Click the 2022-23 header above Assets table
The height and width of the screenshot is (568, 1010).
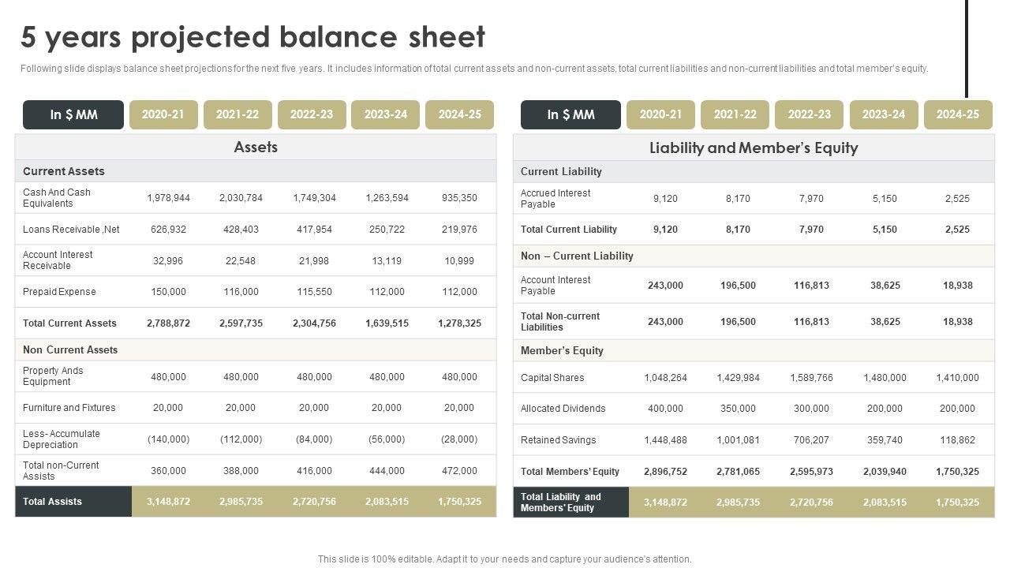[x=312, y=114]
